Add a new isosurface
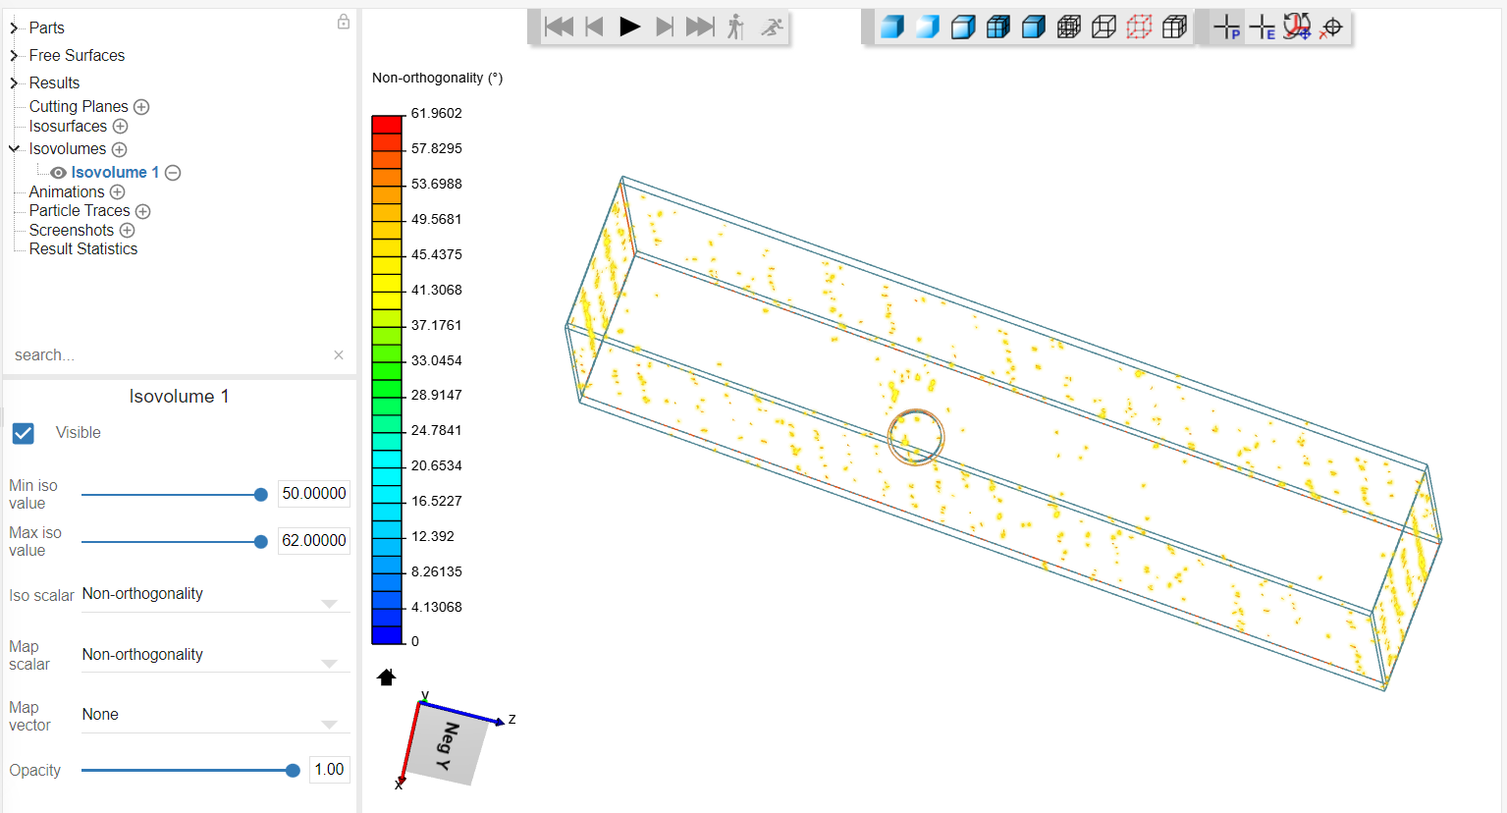 120,127
